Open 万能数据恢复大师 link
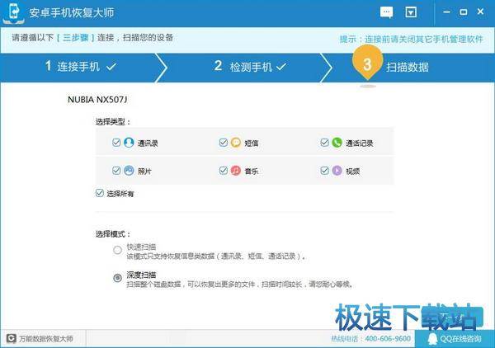Viewport: 495px width, 348px height. 46,339
